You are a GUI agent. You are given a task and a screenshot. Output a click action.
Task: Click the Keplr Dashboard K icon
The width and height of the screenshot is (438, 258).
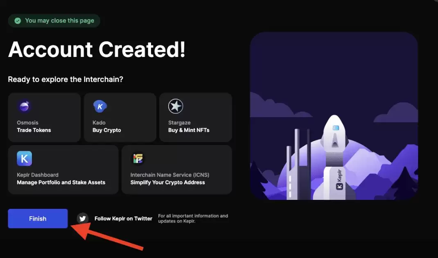pyautogui.click(x=25, y=159)
